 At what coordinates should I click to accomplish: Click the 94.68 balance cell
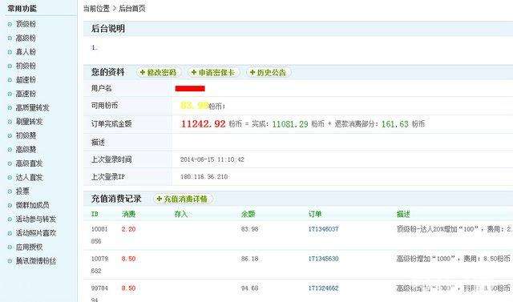[249, 288]
